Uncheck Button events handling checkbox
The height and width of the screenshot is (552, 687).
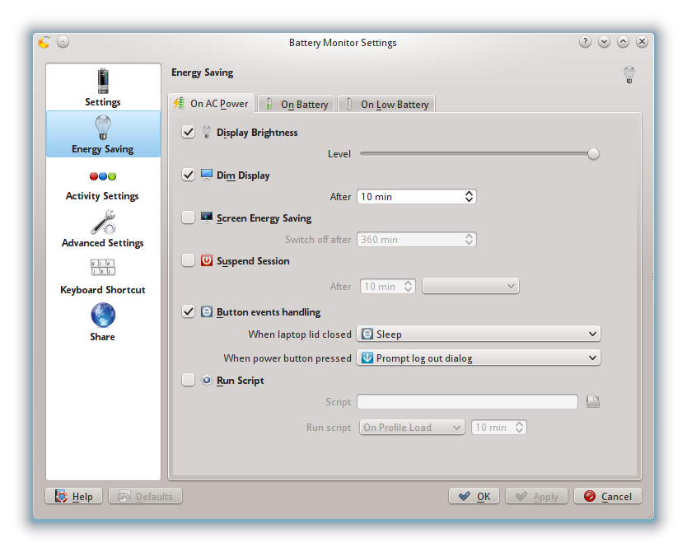(x=189, y=311)
